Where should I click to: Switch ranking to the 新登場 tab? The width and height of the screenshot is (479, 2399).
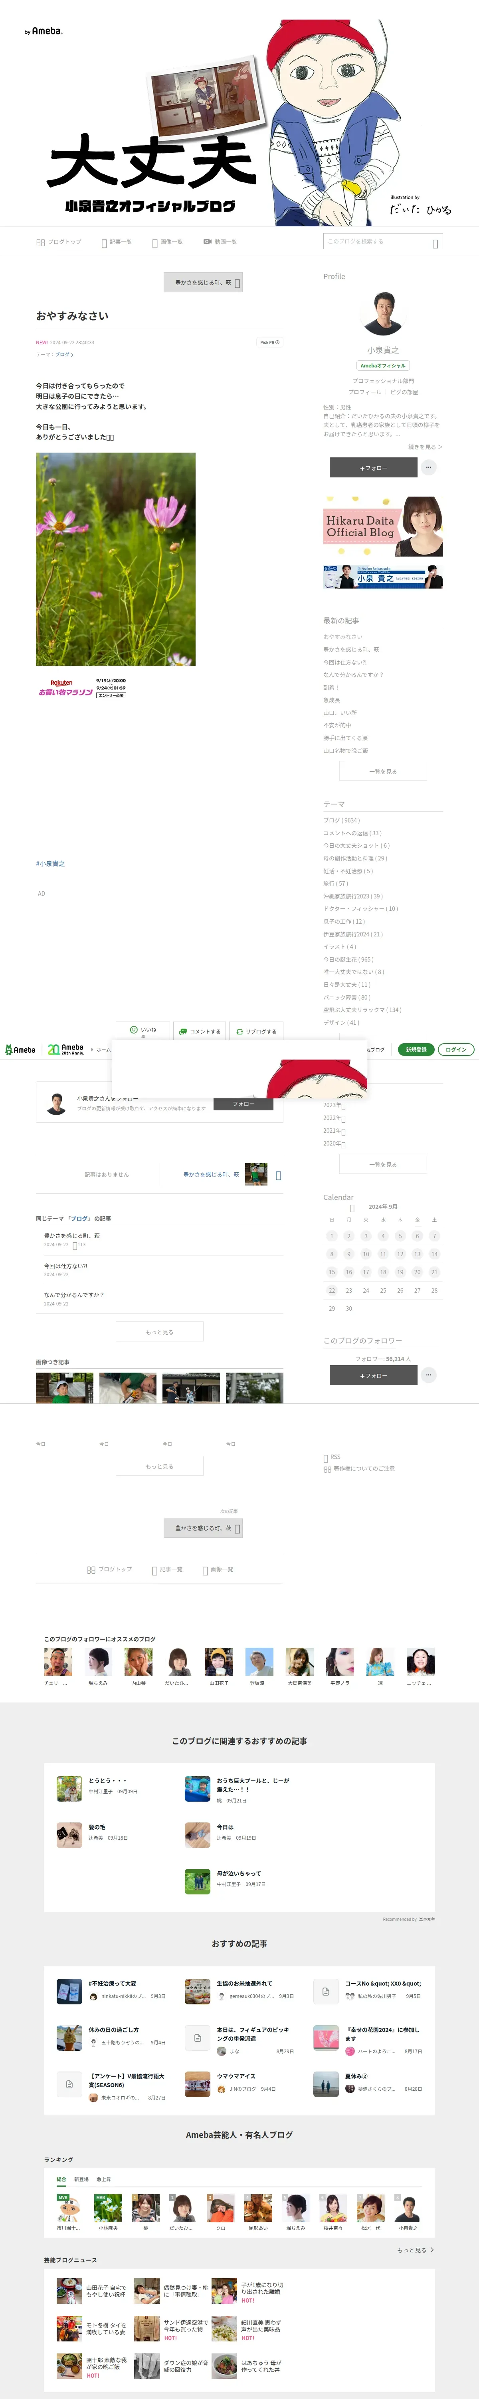(x=81, y=2179)
